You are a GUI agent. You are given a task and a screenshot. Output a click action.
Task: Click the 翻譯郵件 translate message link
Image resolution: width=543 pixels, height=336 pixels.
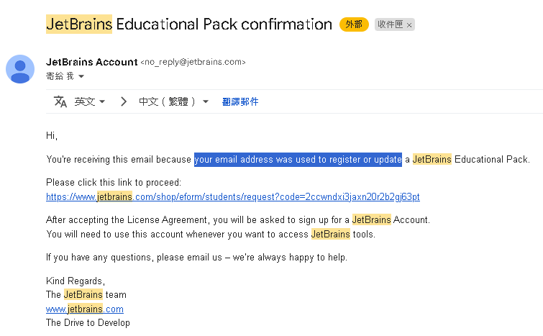pos(240,101)
